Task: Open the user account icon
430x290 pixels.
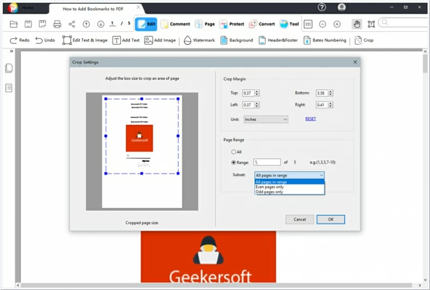Action: (341, 7)
